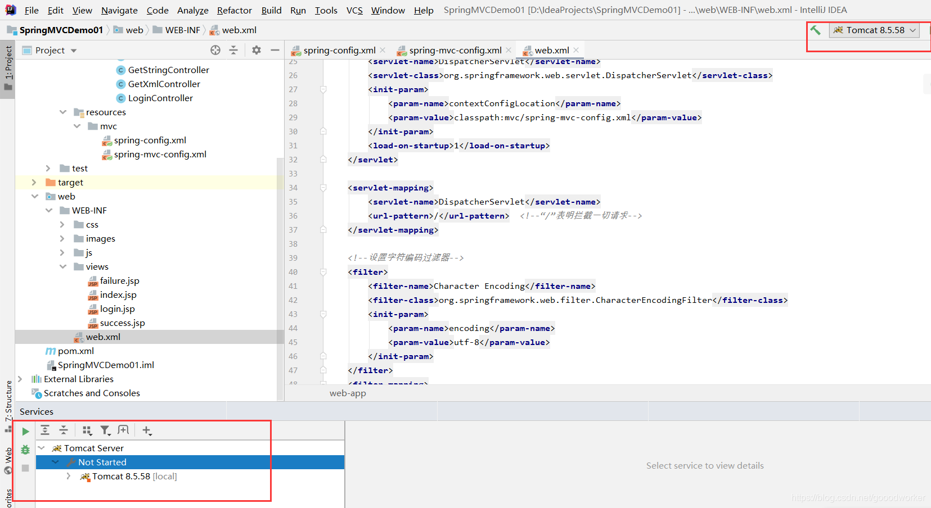Click Open in New Tab icon in Services

123,430
